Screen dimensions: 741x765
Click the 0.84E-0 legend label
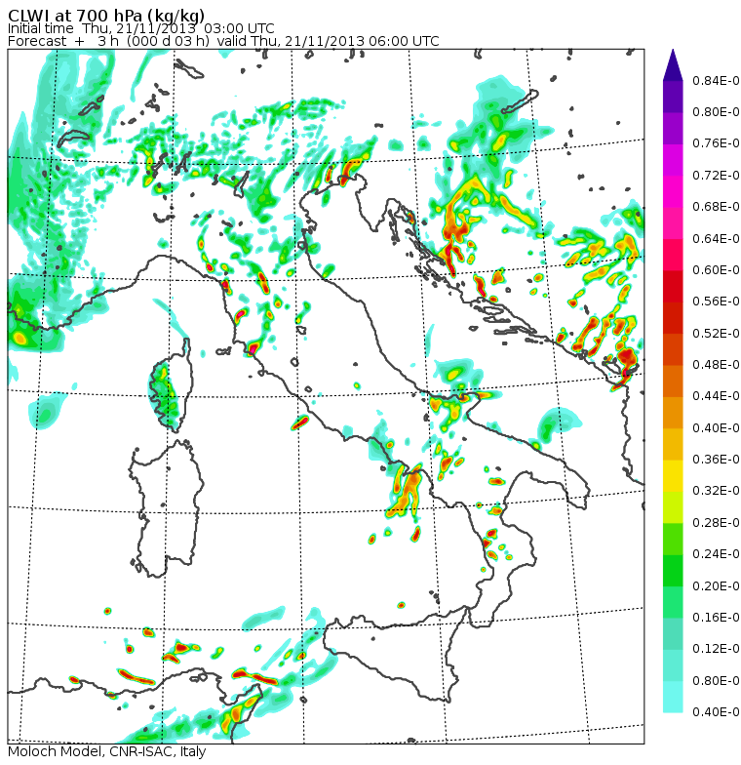tap(716, 80)
